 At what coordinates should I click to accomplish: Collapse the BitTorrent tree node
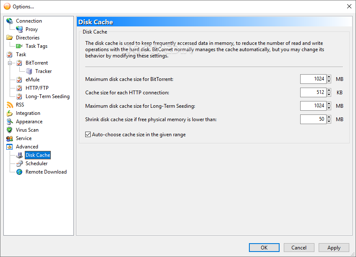(x=10, y=63)
